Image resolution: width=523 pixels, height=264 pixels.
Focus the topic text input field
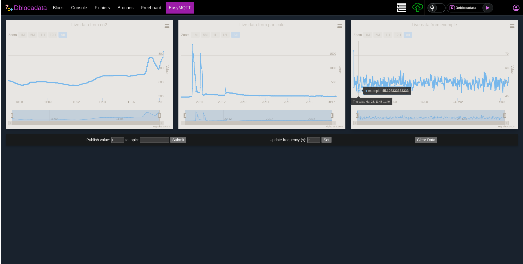(x=154, y=140)
